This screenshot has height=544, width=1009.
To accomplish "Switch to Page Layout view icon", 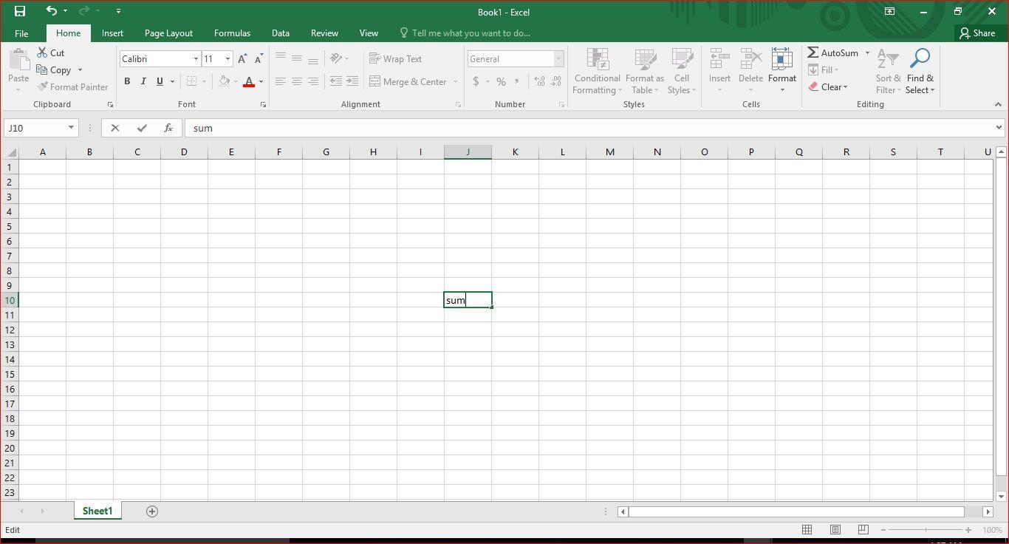I will (835, 530).
